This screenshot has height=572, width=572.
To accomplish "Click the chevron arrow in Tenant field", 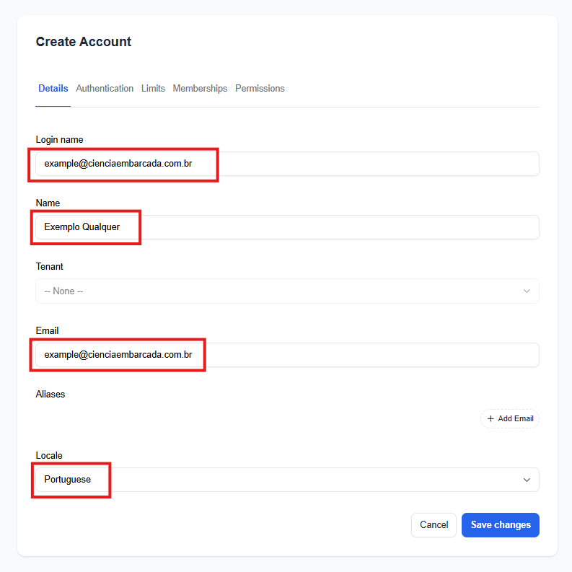I will (527, 291).
